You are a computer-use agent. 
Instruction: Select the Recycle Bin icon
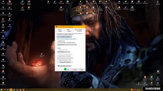pos(3,8)
